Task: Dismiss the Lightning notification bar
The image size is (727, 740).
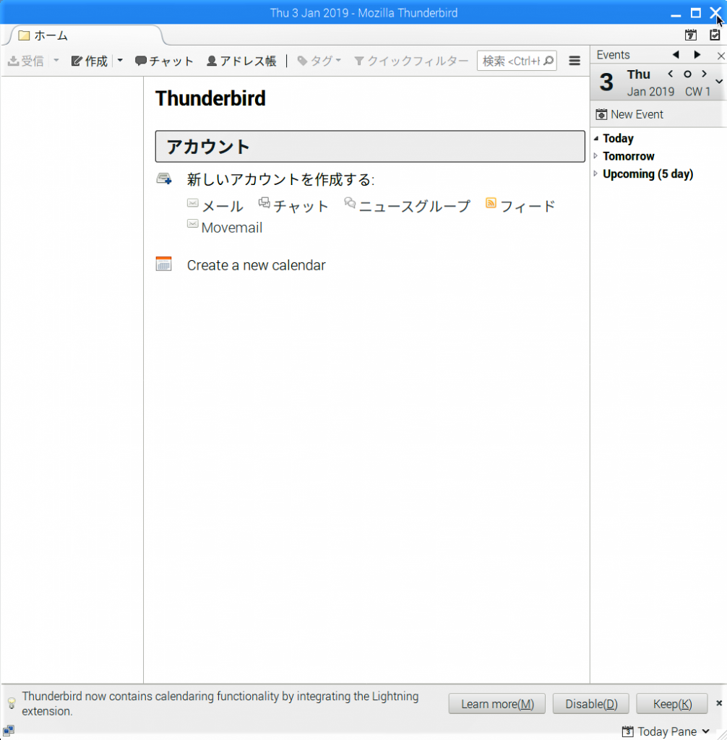Action: point(719,703)
